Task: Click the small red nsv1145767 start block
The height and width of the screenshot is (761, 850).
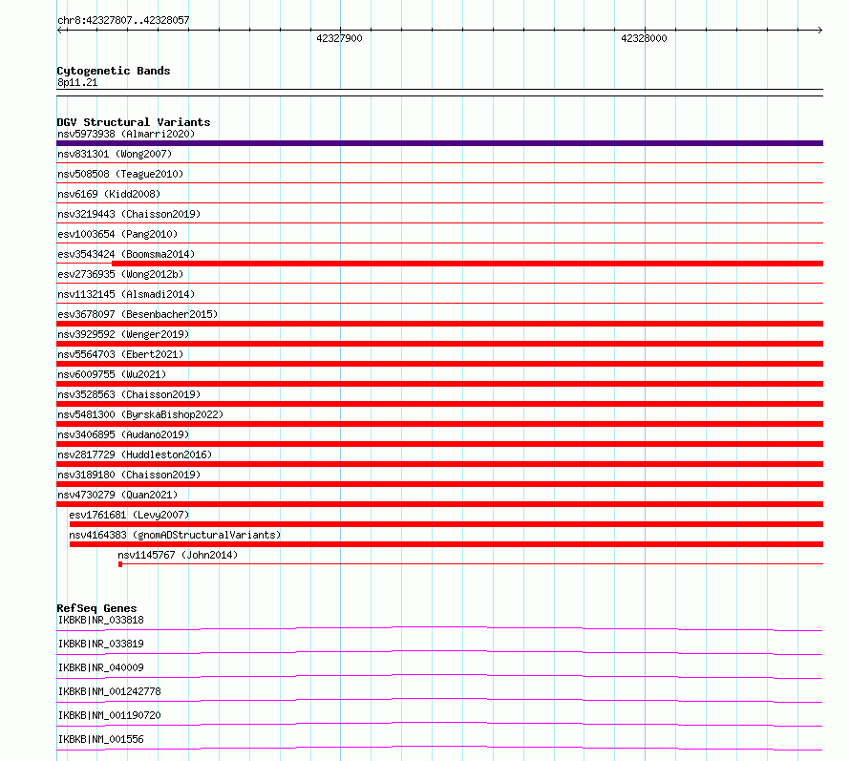Action: [x=120, y=564]
